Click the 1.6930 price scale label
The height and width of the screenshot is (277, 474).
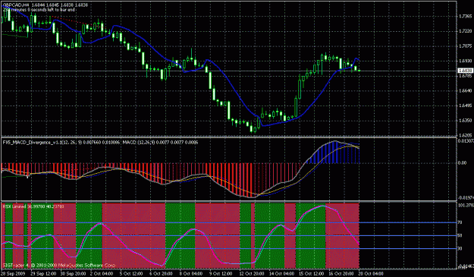click(x=466, y=61)
